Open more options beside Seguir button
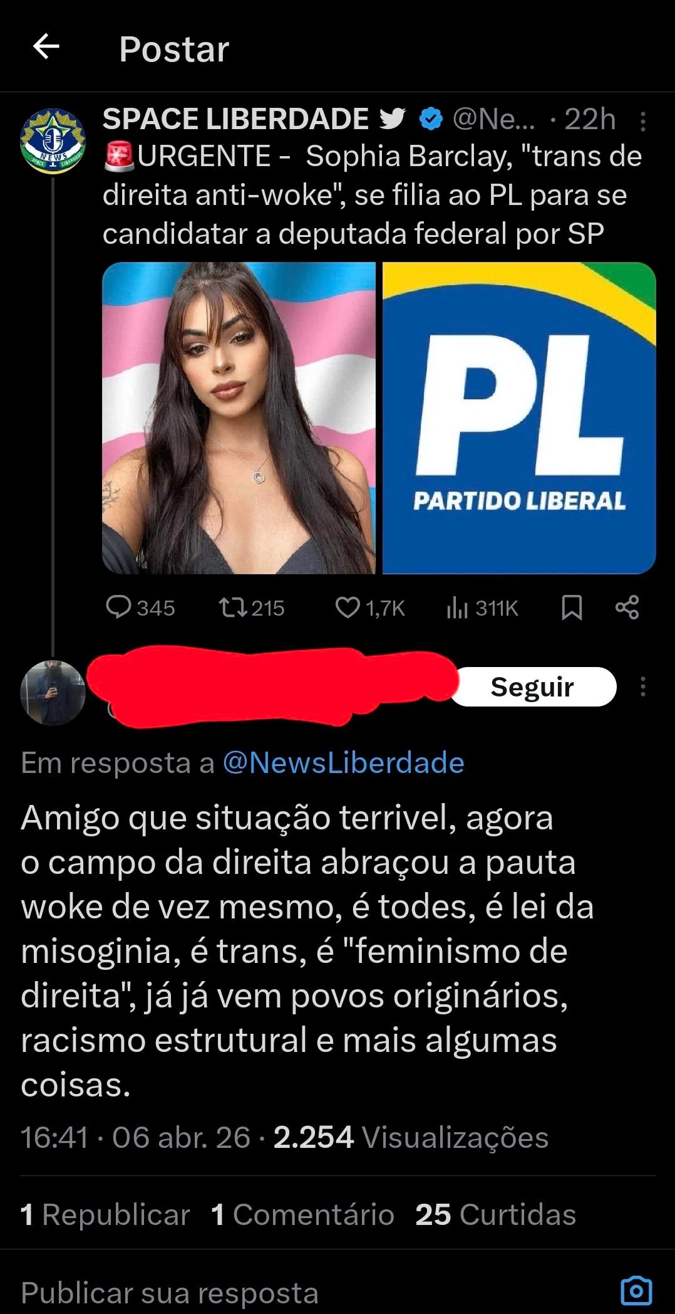 point(642,686)
